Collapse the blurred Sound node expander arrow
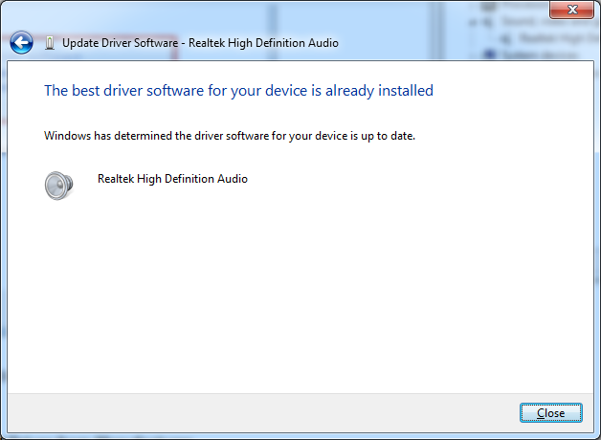Image resolution: width=601 pixels, height=440 pixels. [x=474, y=20]
